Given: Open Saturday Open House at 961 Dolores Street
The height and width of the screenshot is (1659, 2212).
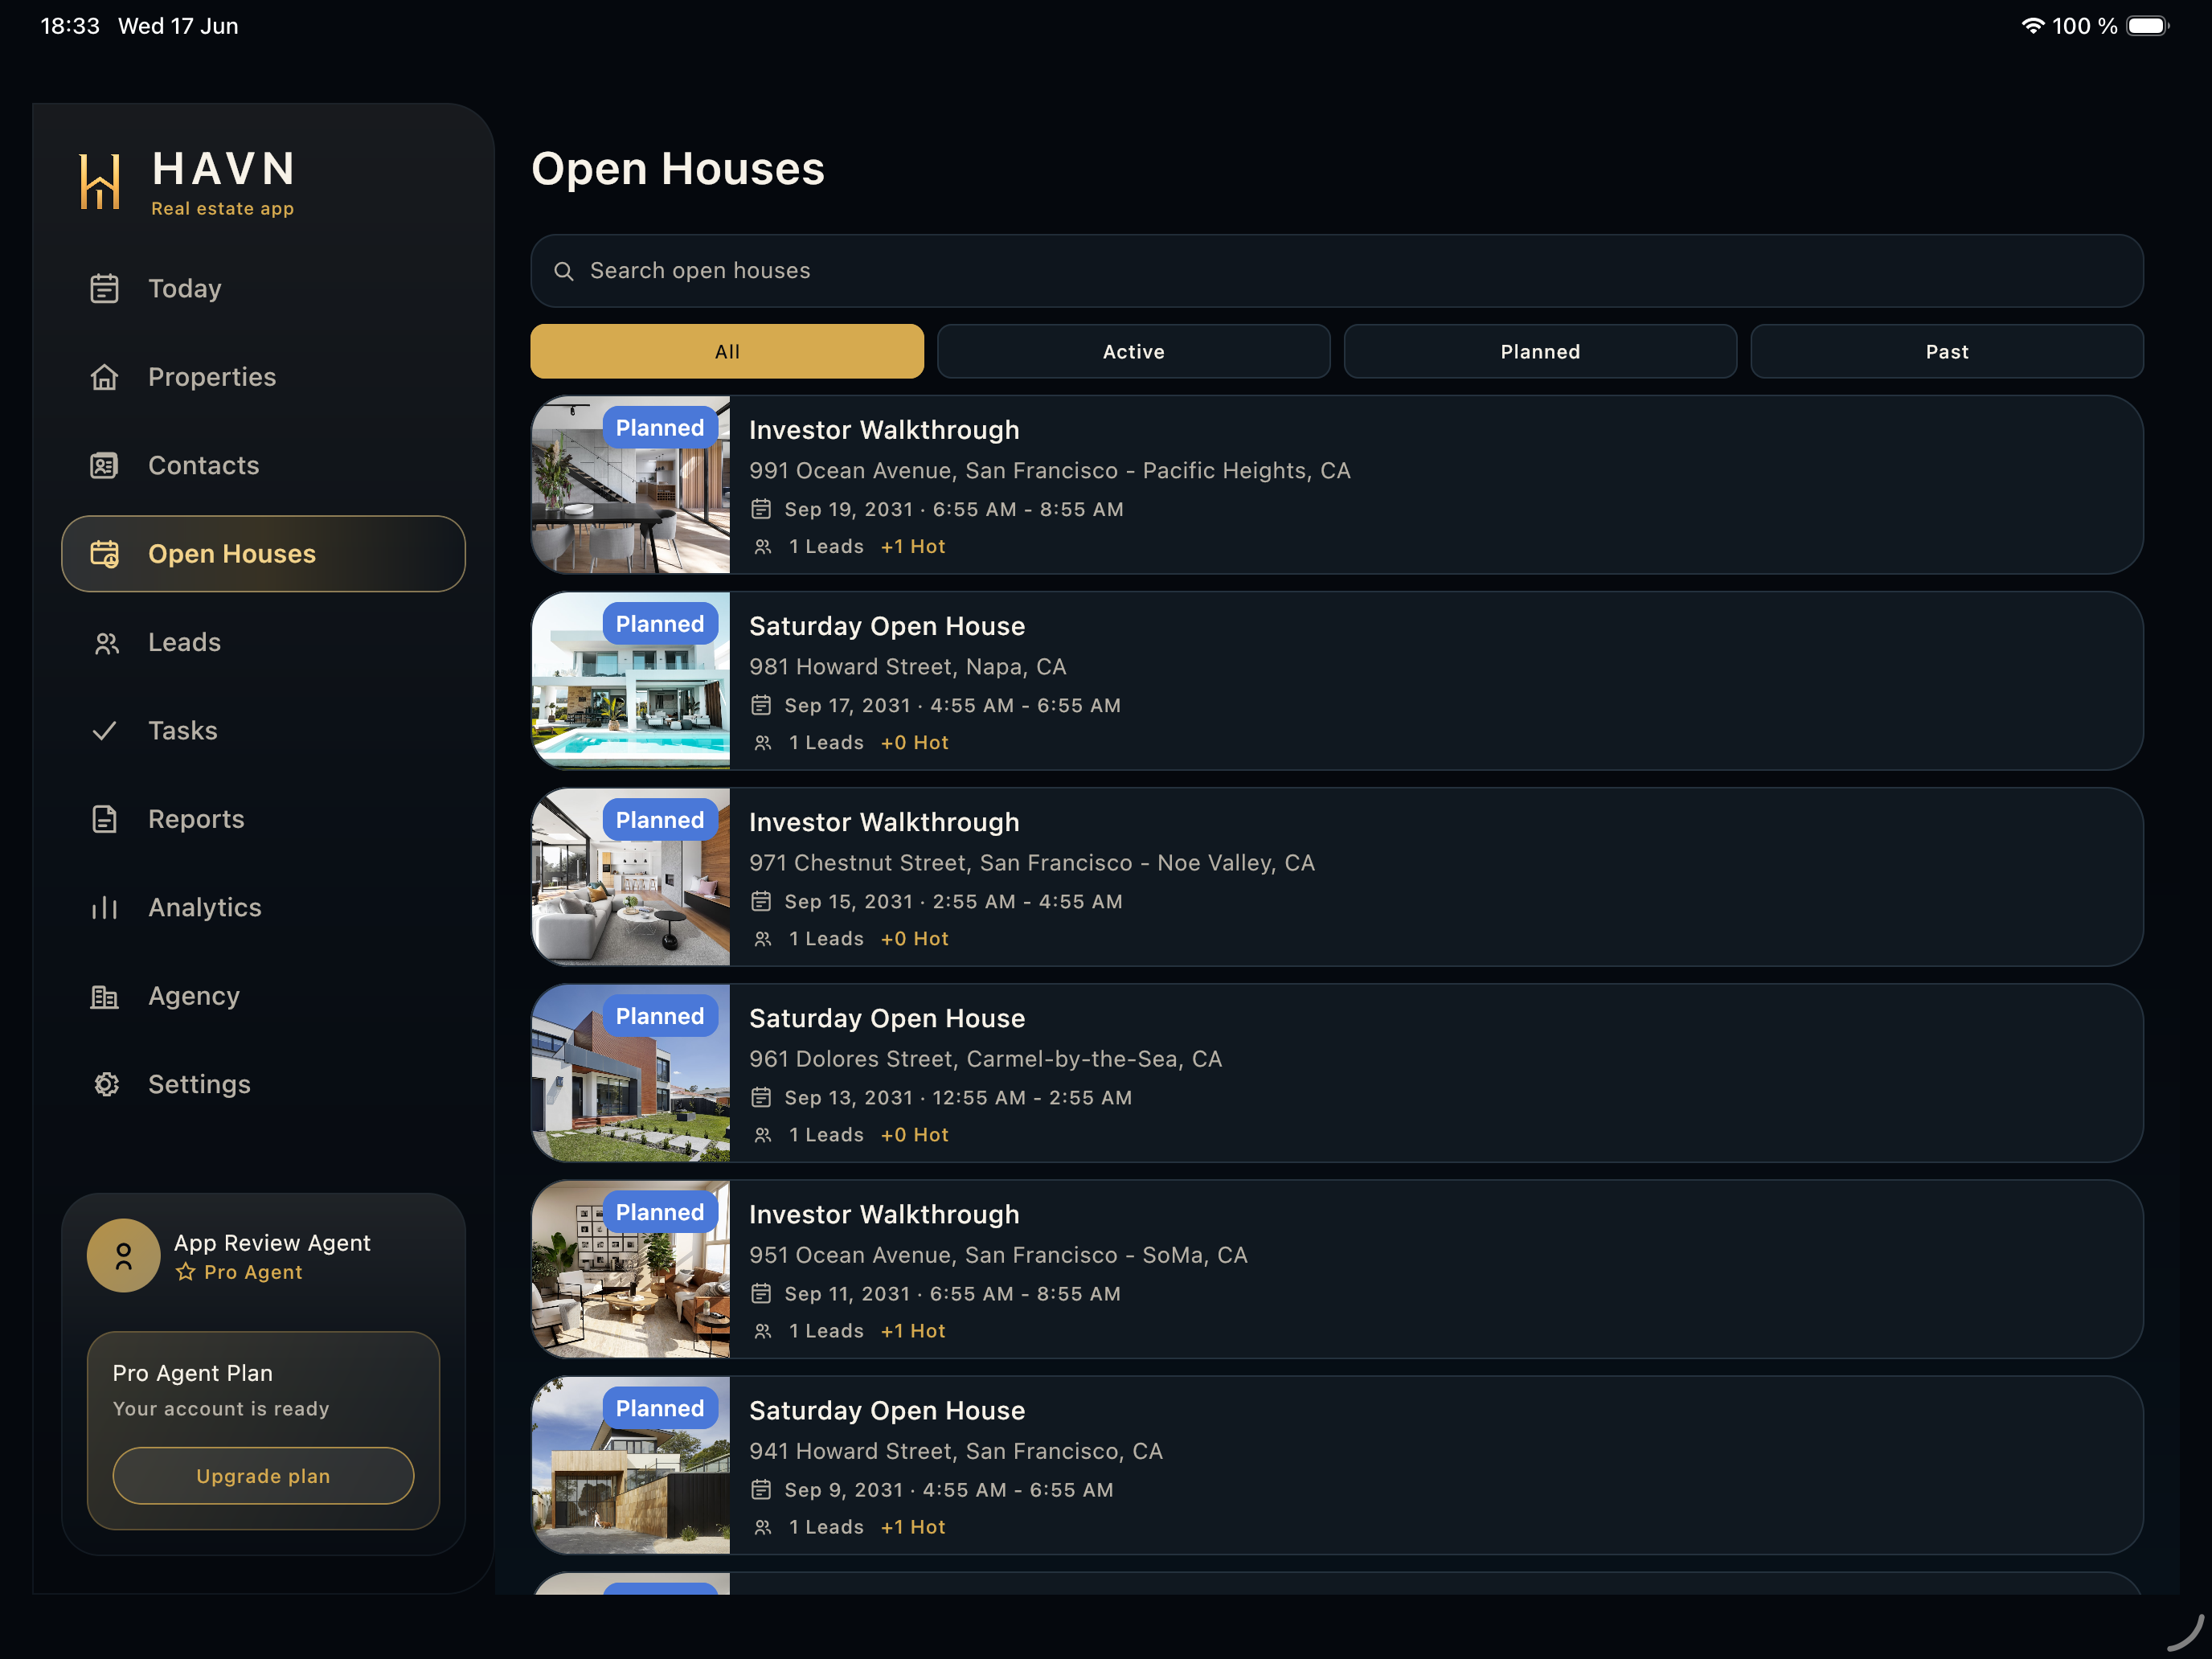Looking at the screenshot, I should (1337, 1073).
